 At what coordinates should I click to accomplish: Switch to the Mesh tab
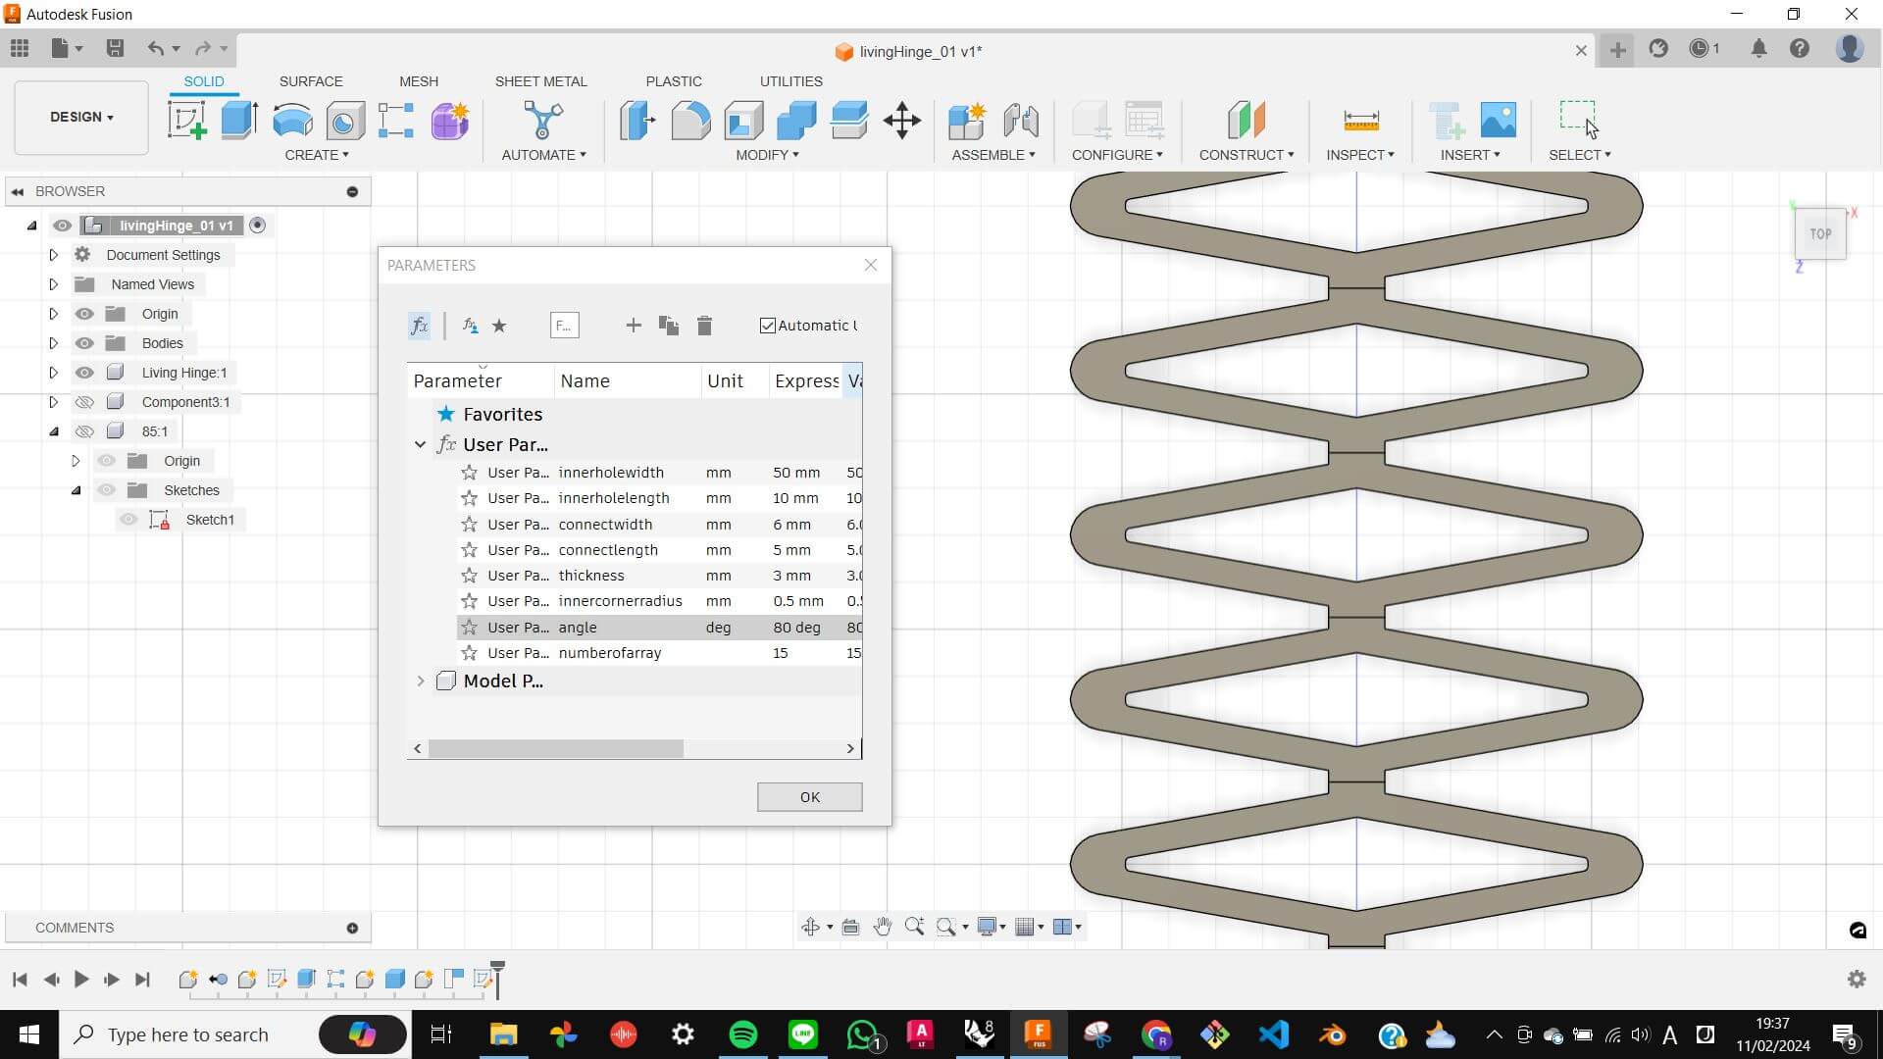coord(417,81)
